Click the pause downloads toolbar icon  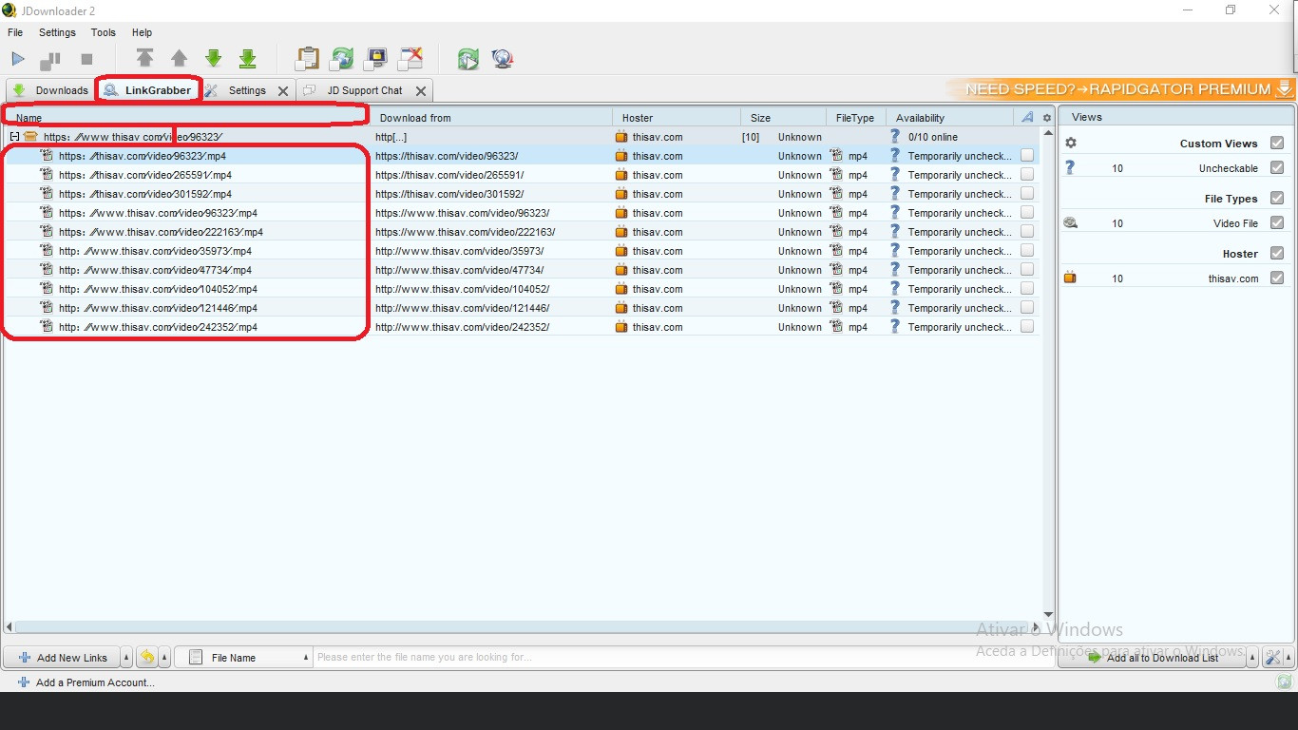pos(50,60)
